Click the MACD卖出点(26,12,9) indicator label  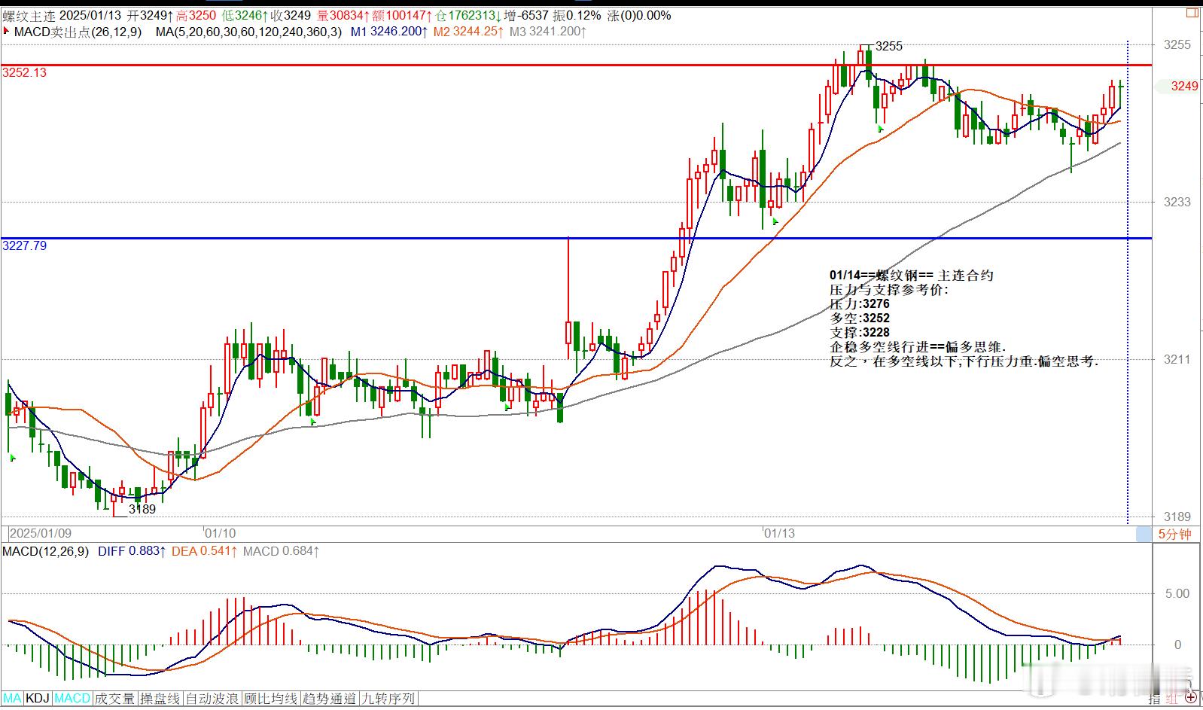click(x=78, y=32)
